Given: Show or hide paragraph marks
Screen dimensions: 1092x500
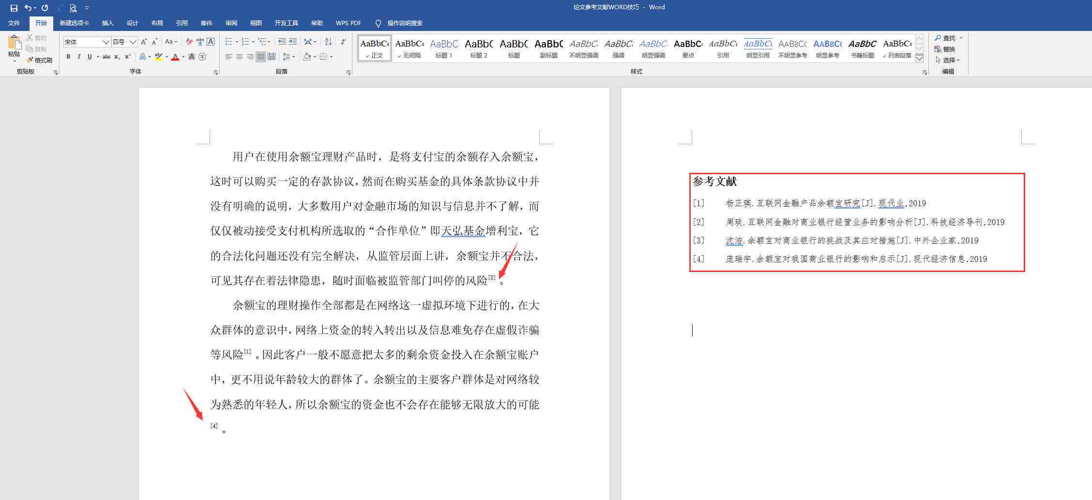Looking at the screenshot, I should coord(343,42).
